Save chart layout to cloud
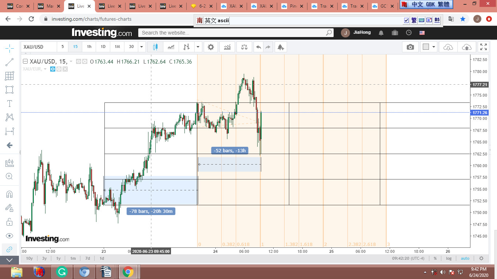Screen dimensions: 497x279 click(x=466, y=47)
